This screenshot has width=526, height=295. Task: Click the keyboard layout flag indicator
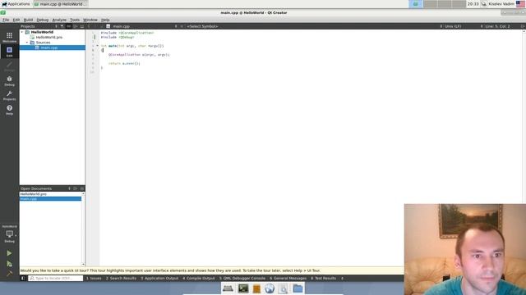point(520,4)
